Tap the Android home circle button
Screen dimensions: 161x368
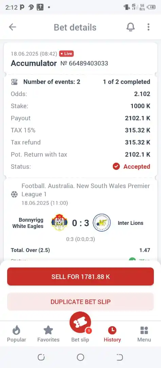(x=80, y=357)
